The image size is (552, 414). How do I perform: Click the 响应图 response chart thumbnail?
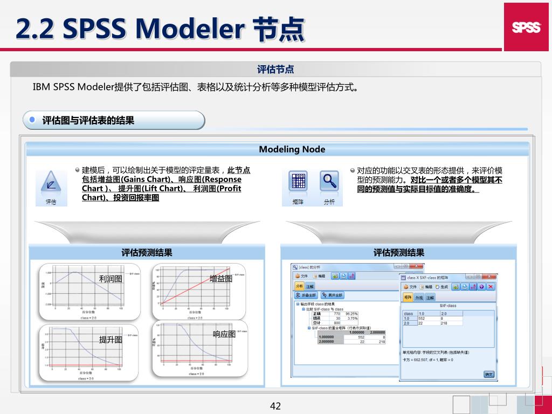tap(200, 349)
